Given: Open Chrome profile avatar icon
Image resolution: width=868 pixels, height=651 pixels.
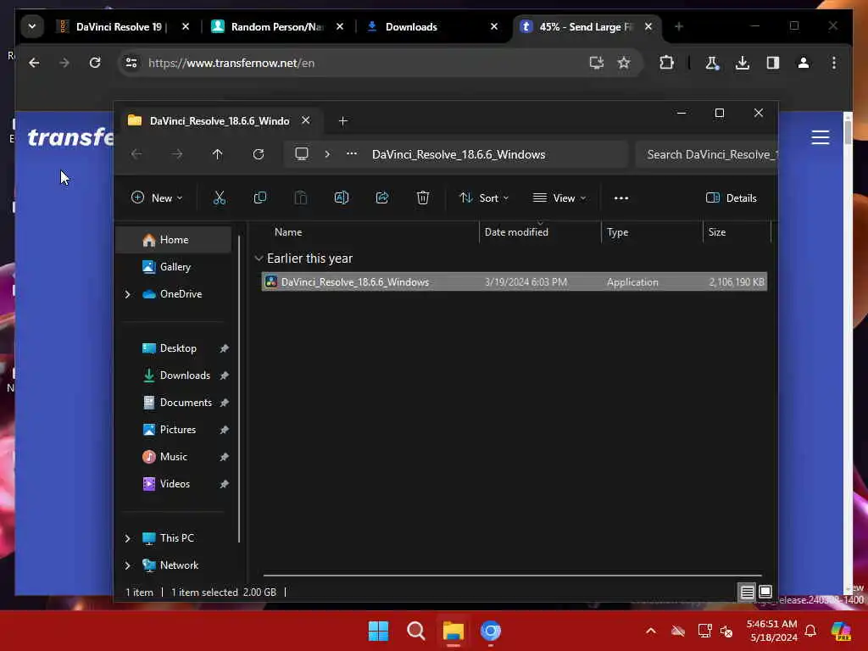Looking at the screenshot, I should pyautogui.click(x=804, y=63).
